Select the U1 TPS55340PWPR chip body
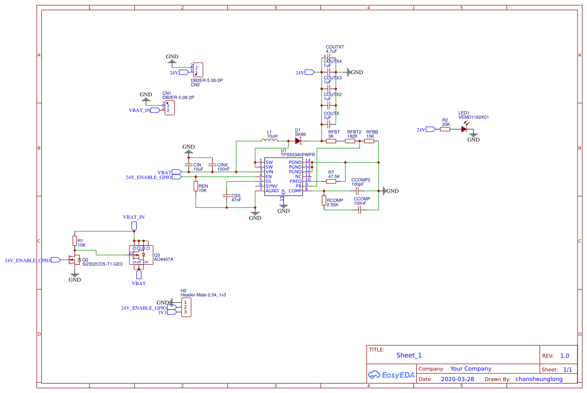 pyautogui.click(x=283, y=176)
